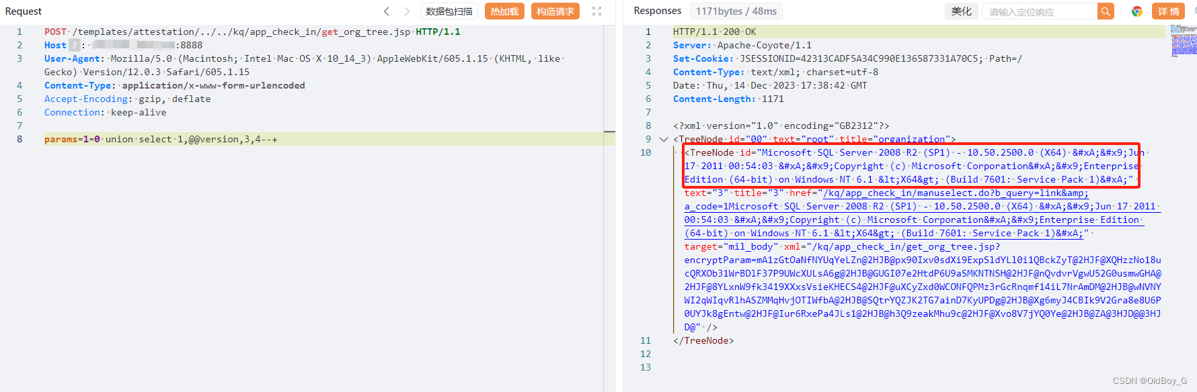This screenshot has width=1197, height=392.
Task: Open the response in Chrome browser icon
Action: pyautogui.click(x=1137, y=11)
